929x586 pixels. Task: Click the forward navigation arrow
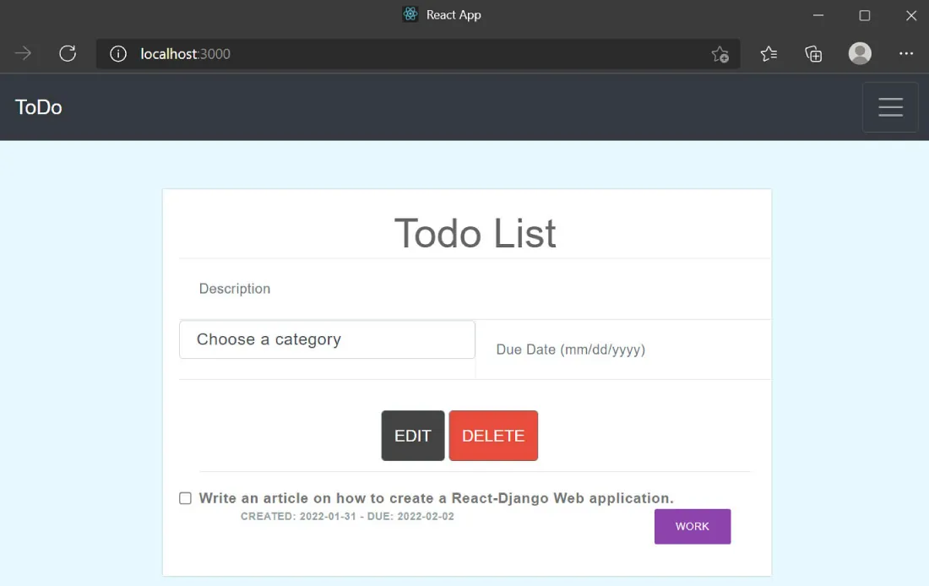coord(22,53)
